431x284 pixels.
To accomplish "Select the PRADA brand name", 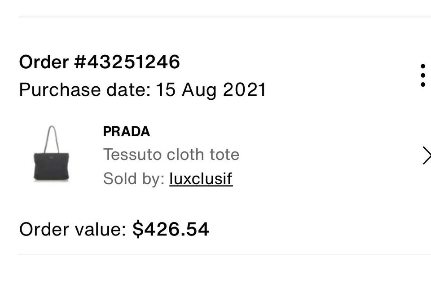I will click(126, 132).
